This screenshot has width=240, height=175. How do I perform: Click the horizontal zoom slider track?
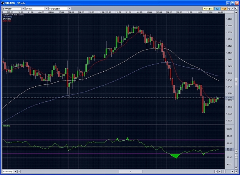[x=226, y=172]
